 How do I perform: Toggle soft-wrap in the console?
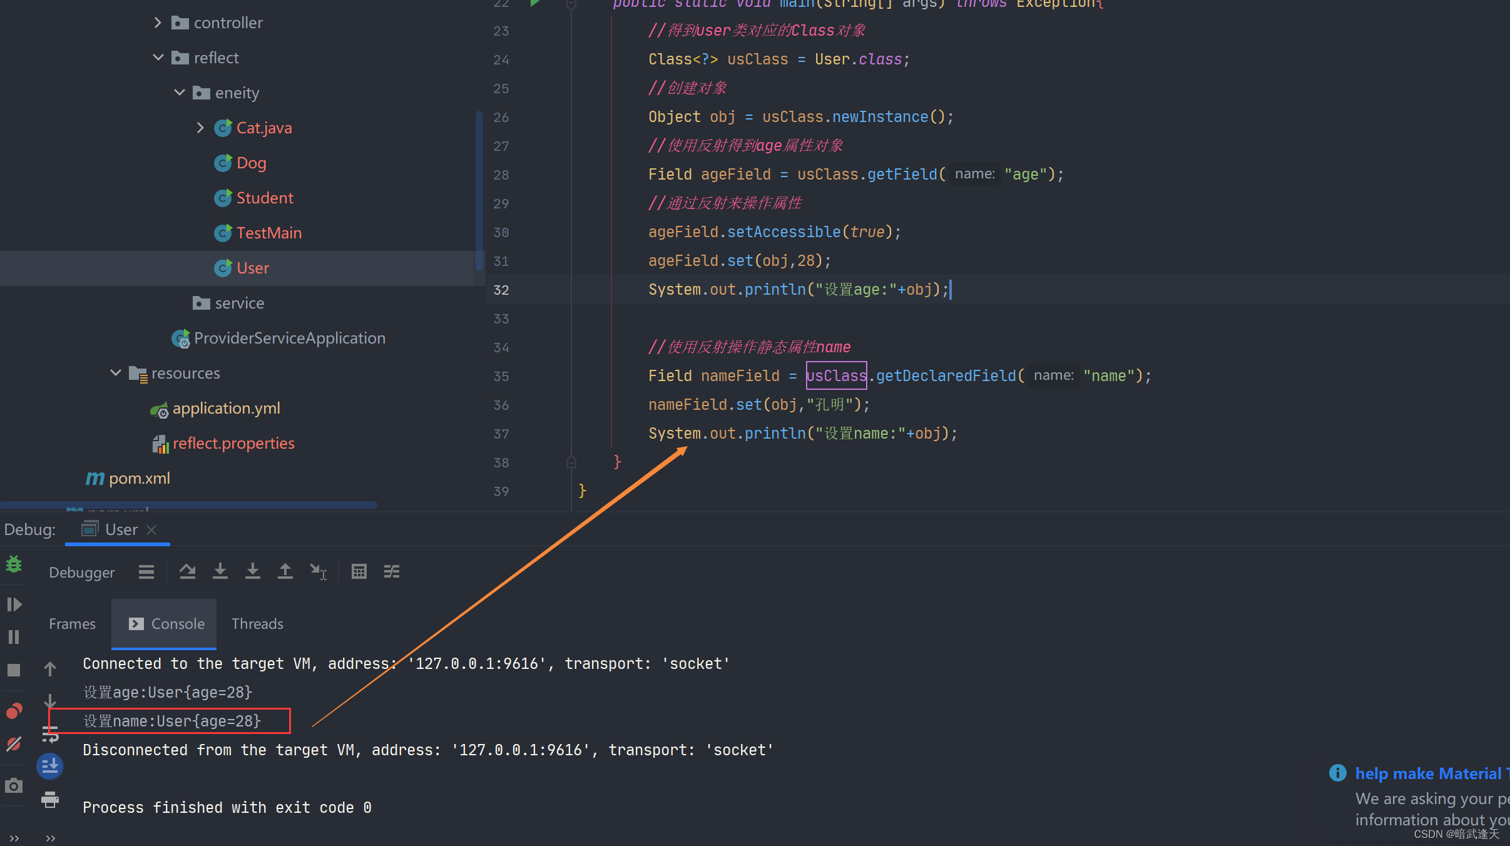(50, 733)
